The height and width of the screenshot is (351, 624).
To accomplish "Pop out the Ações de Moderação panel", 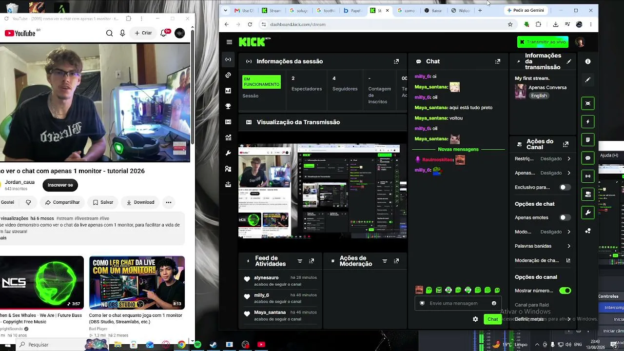I will [x=396, y=261].
